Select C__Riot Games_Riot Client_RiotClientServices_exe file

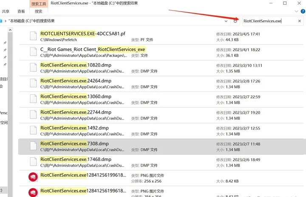click(161, 52)
